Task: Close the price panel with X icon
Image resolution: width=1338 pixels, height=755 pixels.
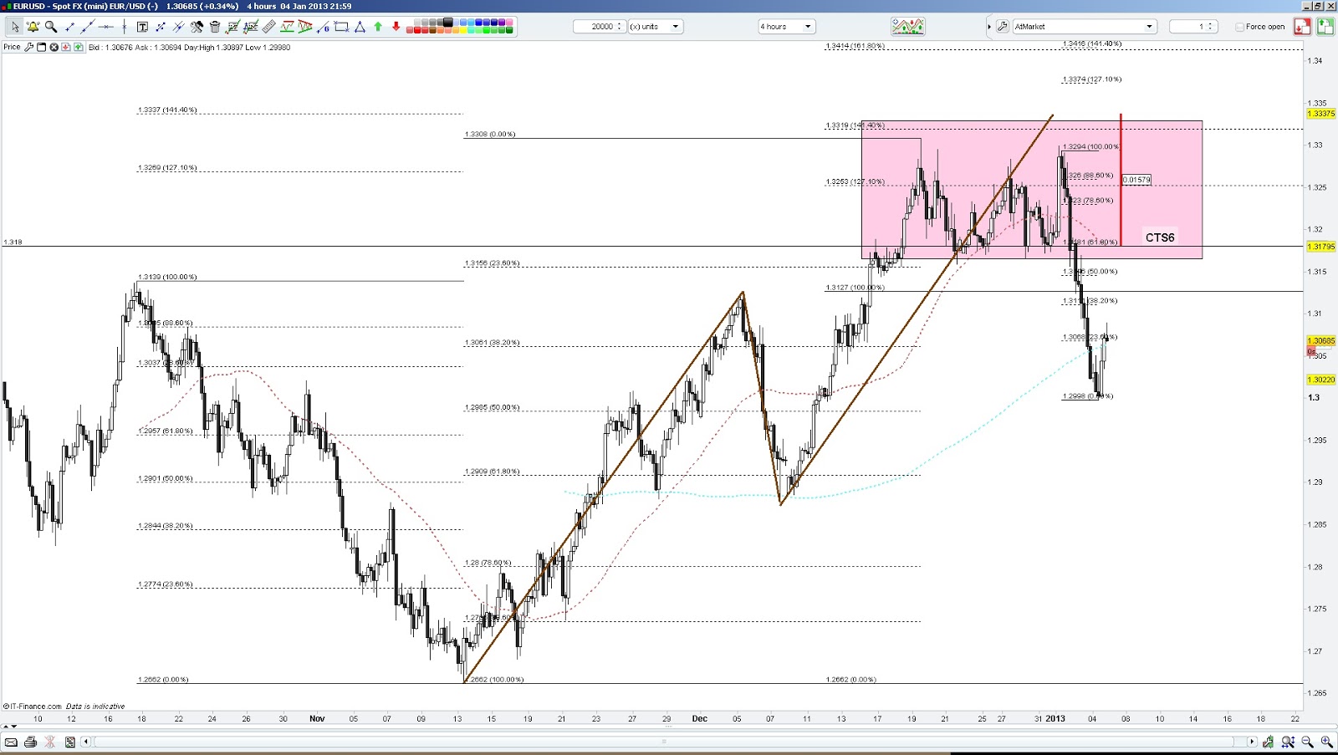Action: 54,47
